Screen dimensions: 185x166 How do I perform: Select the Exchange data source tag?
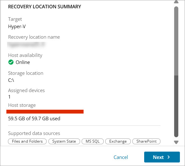(x=118, y=141)
